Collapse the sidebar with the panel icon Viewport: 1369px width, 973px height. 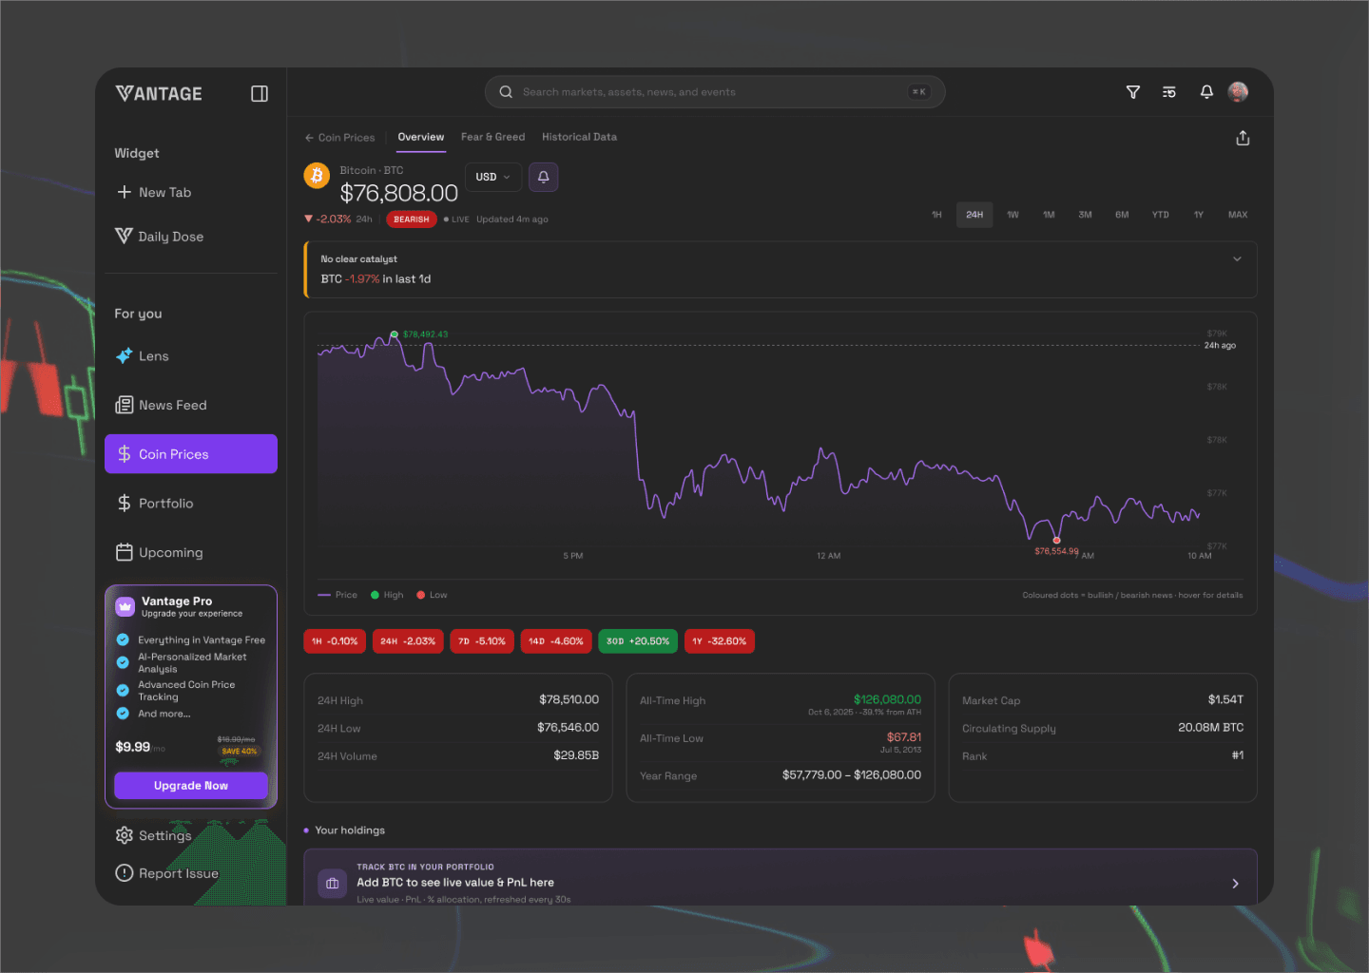click(260, 93)
